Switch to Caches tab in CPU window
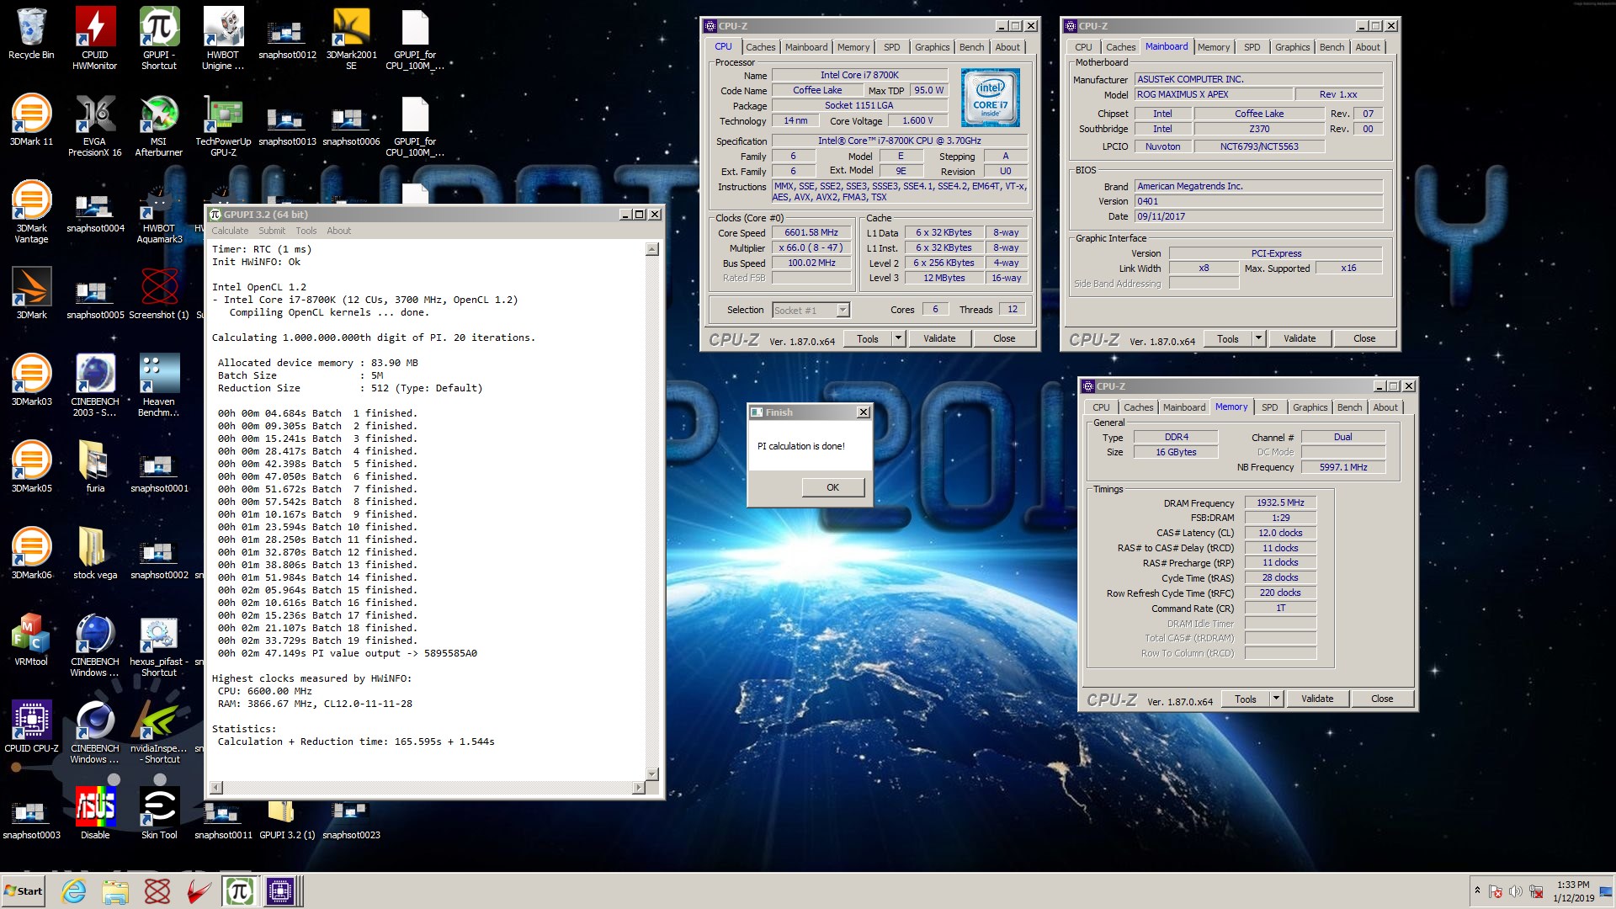The height and width of the screenshot is (909, 1616). click(x=760, y=47)
